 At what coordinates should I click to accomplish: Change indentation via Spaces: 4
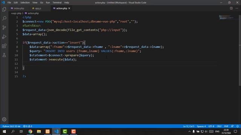pos(201,126)
